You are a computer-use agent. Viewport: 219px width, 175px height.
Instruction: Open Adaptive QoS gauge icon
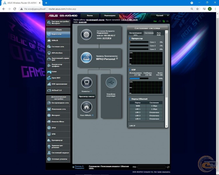49,59
